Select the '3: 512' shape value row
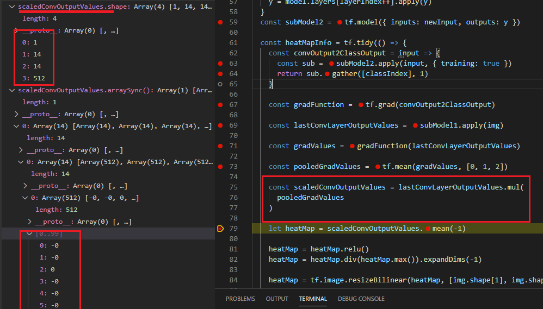 pos(108,78)
